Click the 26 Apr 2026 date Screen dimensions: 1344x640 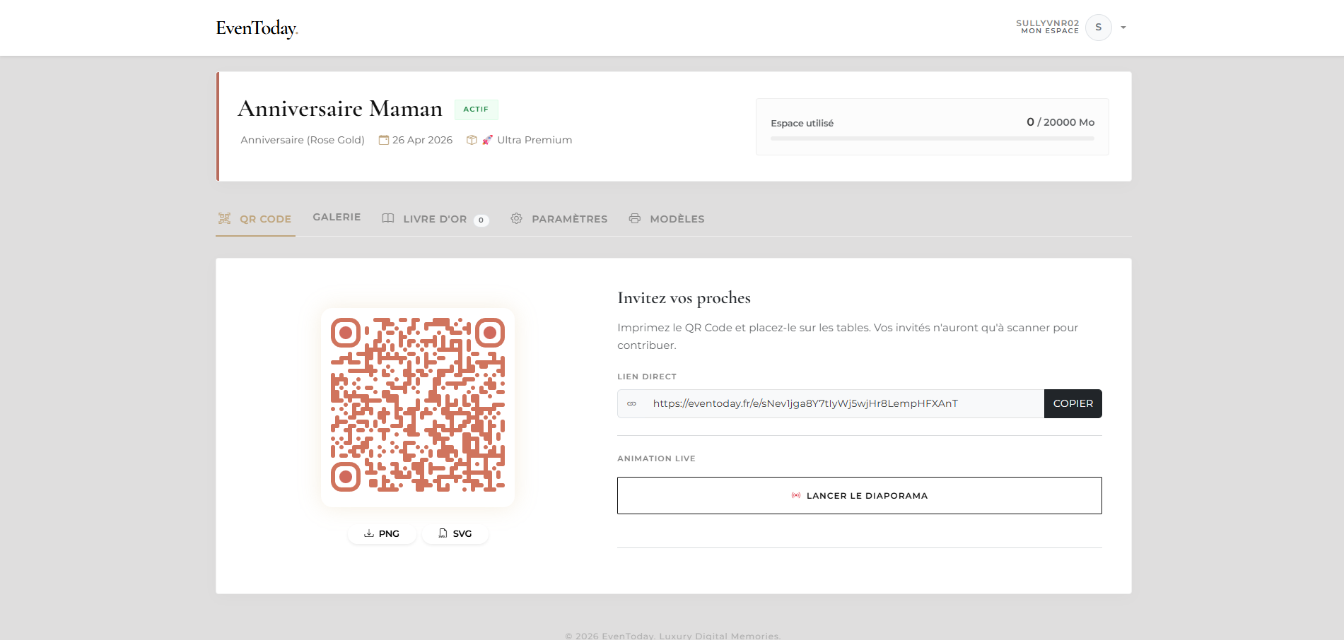[422, 140]
